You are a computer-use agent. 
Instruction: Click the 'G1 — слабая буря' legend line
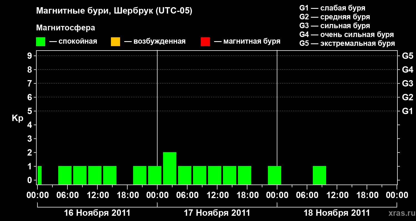click(332, 8)
